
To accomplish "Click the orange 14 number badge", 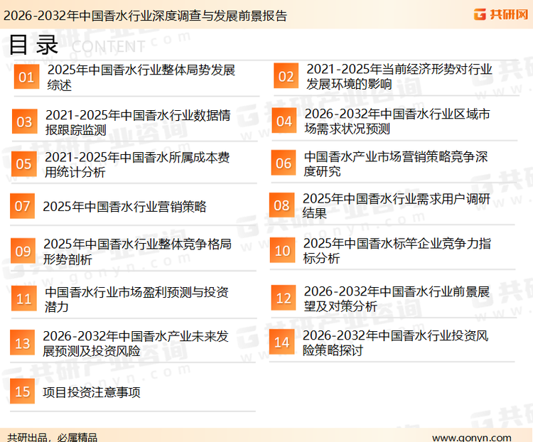I will tap(282, 342).
